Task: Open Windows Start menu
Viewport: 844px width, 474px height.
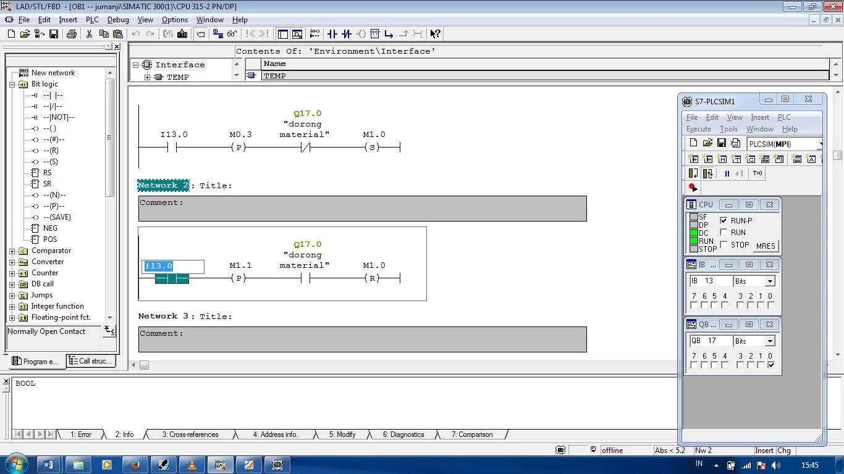Action: coord(16,465)
